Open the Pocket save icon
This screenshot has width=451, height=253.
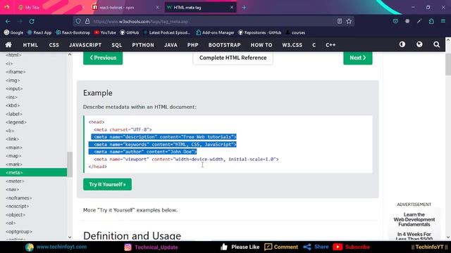(x=395, y=21)
